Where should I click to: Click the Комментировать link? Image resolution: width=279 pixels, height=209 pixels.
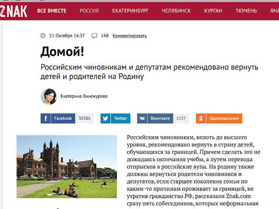point(129,36)
